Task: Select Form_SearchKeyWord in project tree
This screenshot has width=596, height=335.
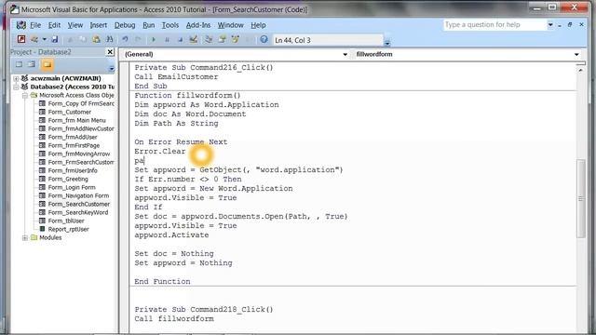Action: point(78,212)
